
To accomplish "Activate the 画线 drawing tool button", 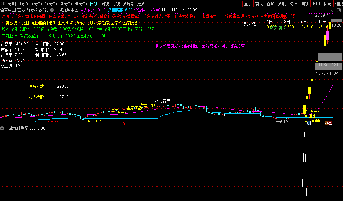I will (x=305, y=4).
